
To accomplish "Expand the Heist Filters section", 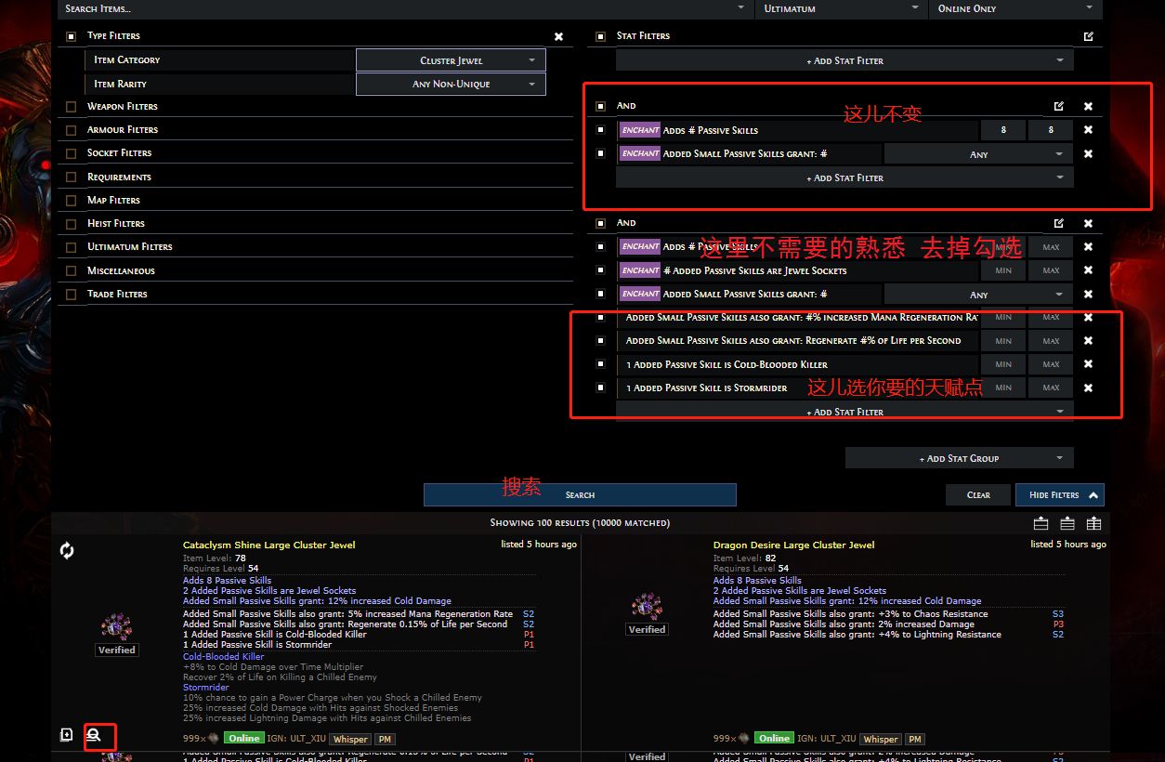I will [x=115, y=223].
